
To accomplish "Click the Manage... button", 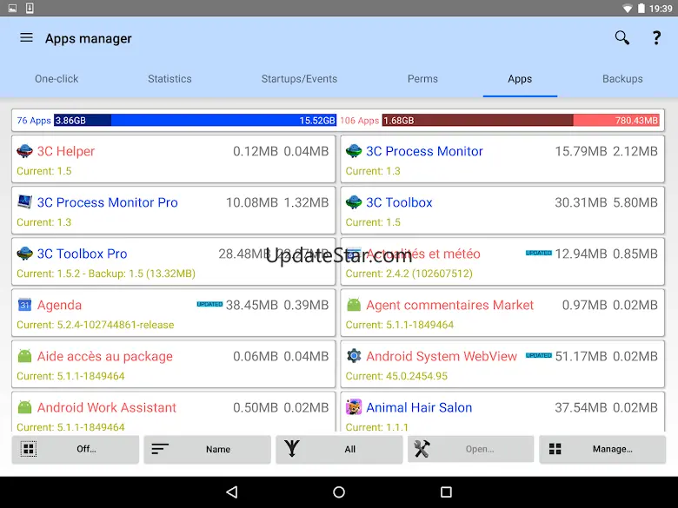I will (x=602, y=449).
